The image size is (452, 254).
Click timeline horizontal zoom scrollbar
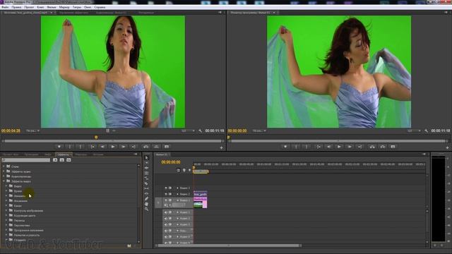pos(228,246)
